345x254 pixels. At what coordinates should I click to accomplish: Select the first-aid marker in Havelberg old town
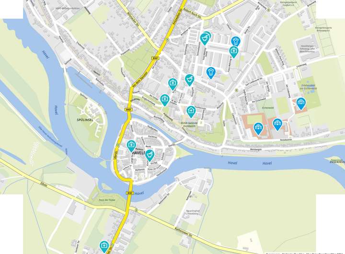coord(131,146)
